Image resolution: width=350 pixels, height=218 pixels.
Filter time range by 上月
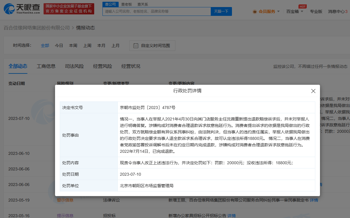[x=115, y=46]
